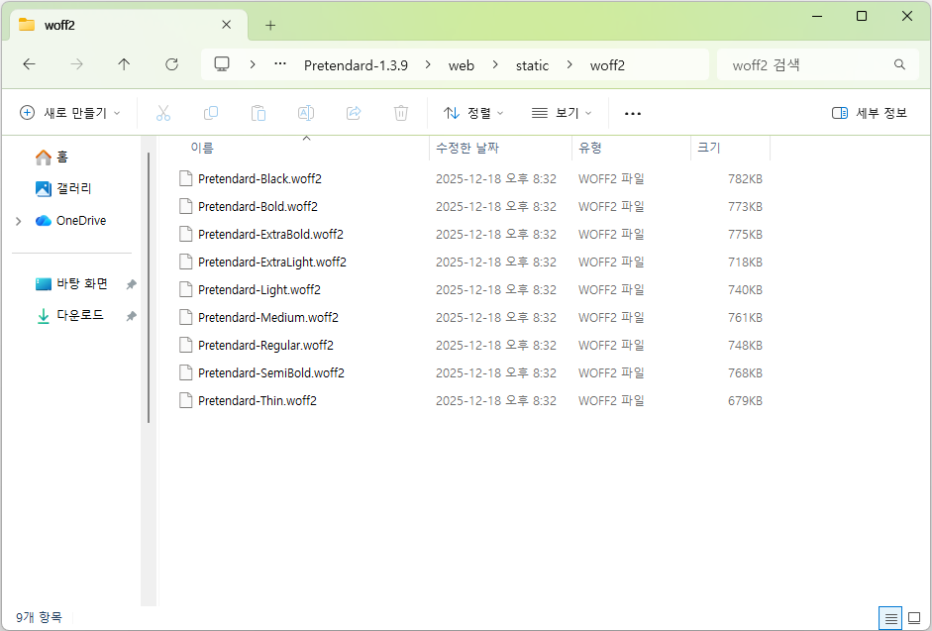The height and width of the screenshot is (631, 932).
Task: Select Pretendard-SemiBold.woff2 file name
Action: 271,372
